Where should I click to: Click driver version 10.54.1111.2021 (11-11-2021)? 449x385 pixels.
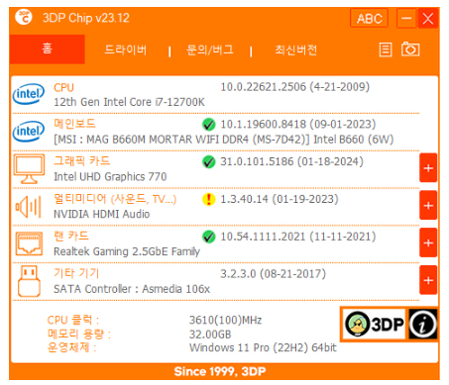[298, 237]
